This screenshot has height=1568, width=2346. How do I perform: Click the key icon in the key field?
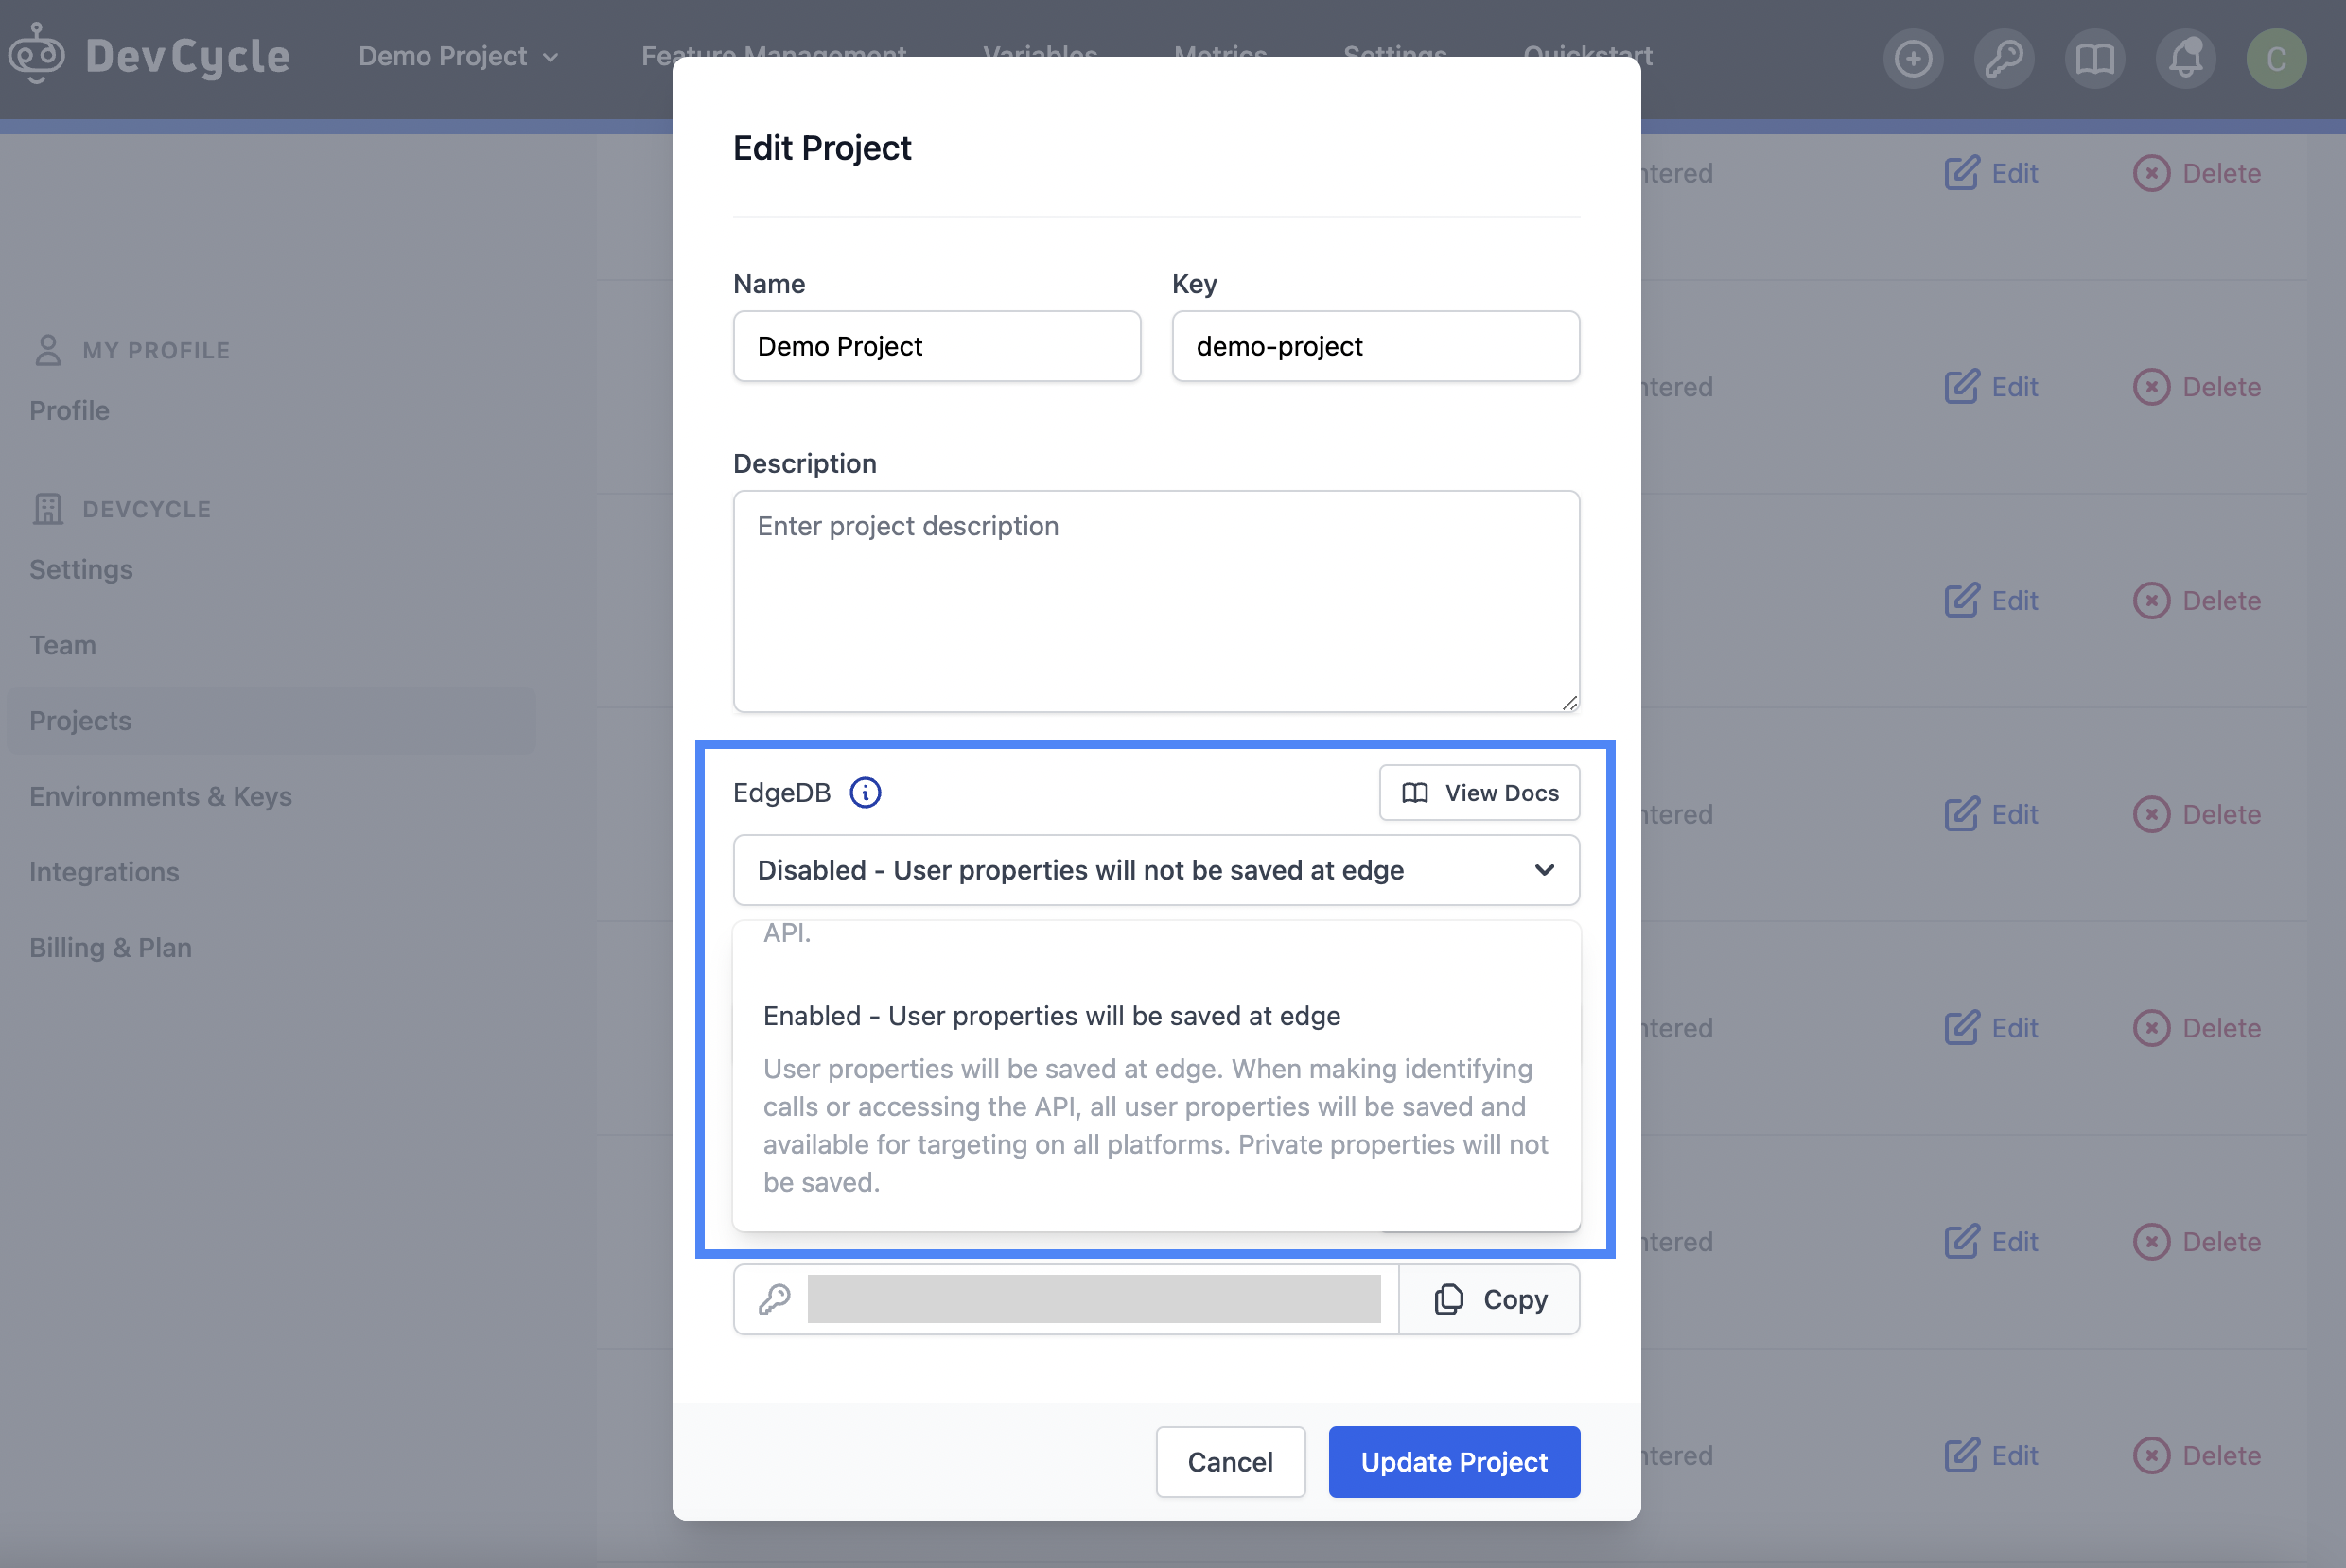(774, 1299)
